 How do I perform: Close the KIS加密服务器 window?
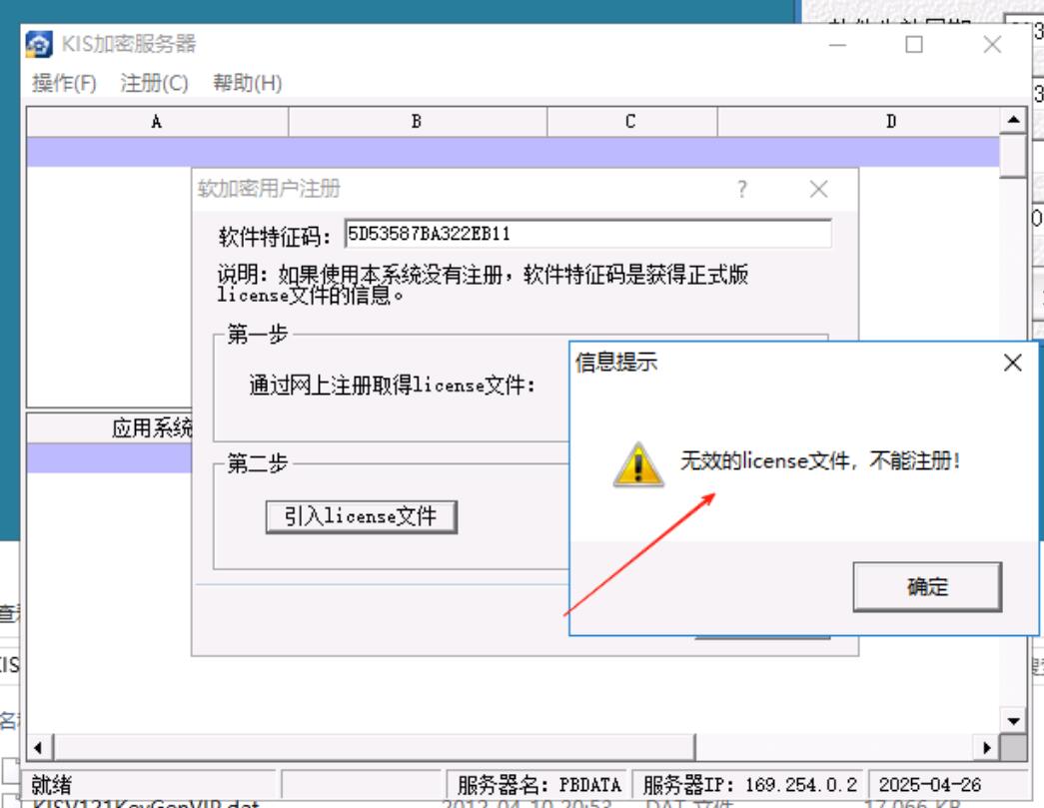click(992, 45)
